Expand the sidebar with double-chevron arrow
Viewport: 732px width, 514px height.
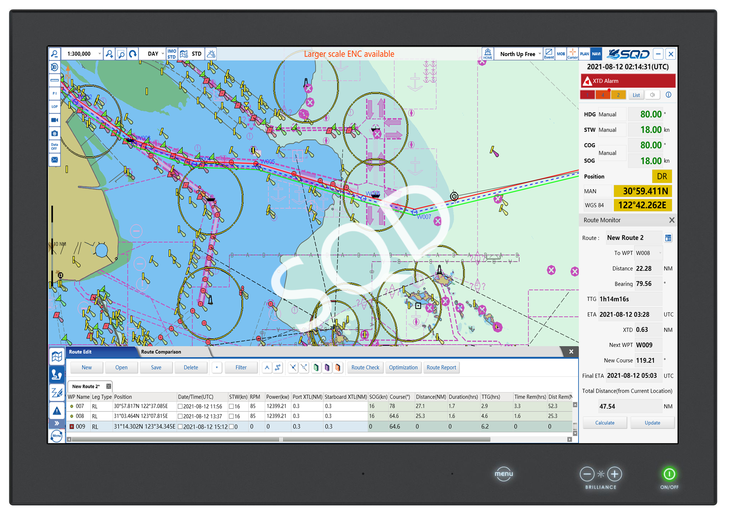(57, 423)
